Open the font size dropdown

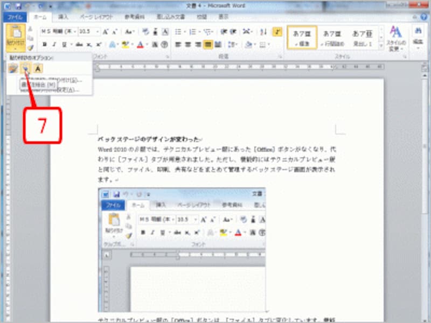(98, 31)
